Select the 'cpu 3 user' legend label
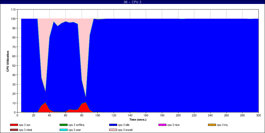 pos(74,130)
